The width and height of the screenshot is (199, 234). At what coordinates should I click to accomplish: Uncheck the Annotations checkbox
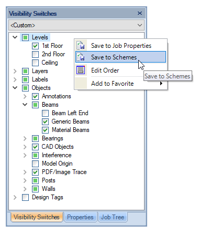pyautogui.click(x=35, y=96)
